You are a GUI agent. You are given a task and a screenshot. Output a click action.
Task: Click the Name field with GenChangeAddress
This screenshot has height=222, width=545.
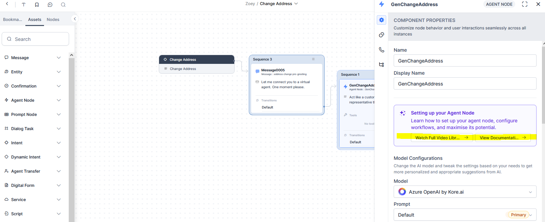click(465, 60)
